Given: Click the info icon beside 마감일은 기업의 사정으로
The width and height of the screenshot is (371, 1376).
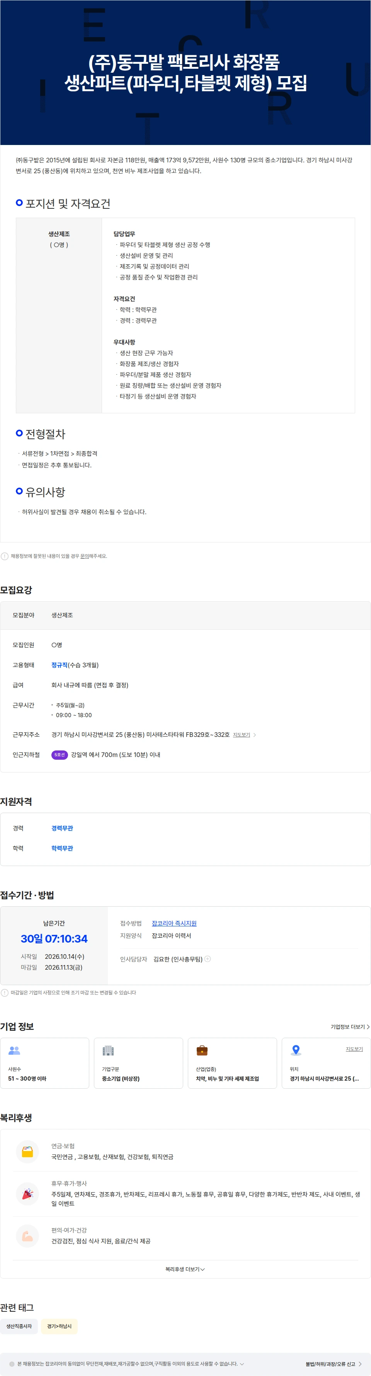Looking at the screenshot, I should pos(5,992).
